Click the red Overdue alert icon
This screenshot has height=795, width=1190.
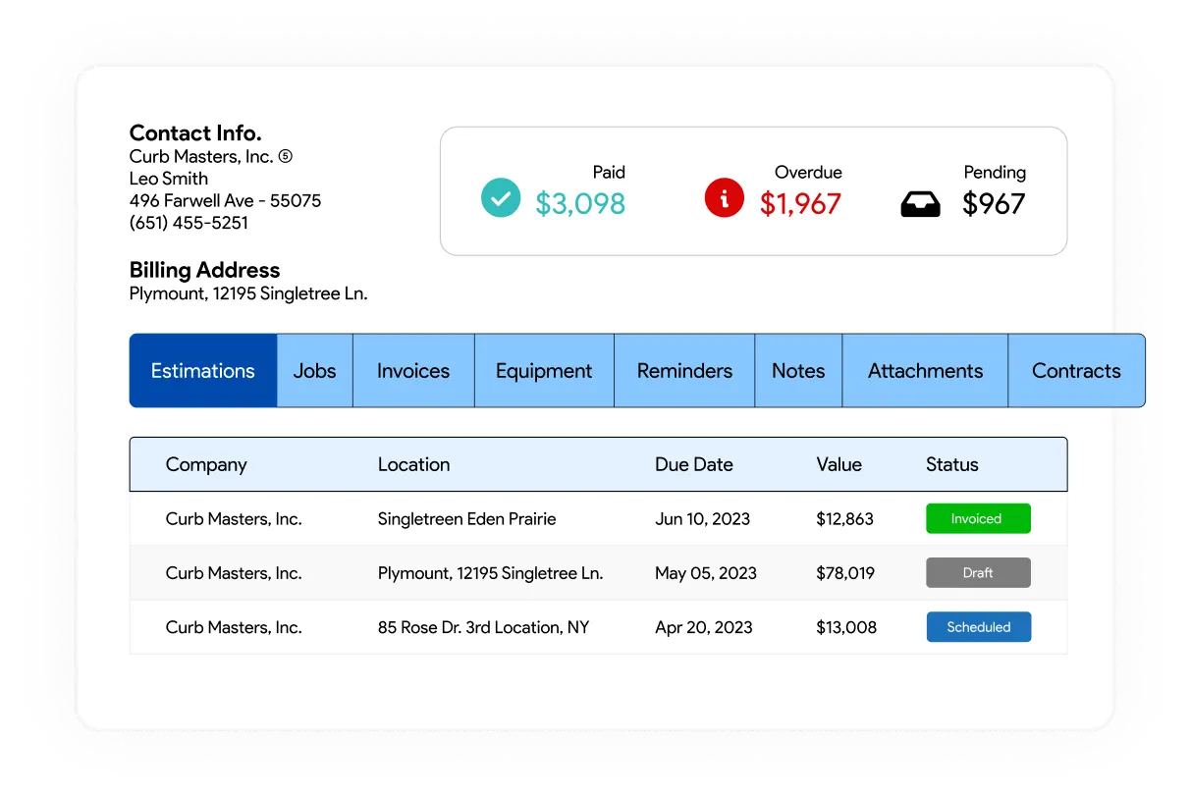coord(724,197)
